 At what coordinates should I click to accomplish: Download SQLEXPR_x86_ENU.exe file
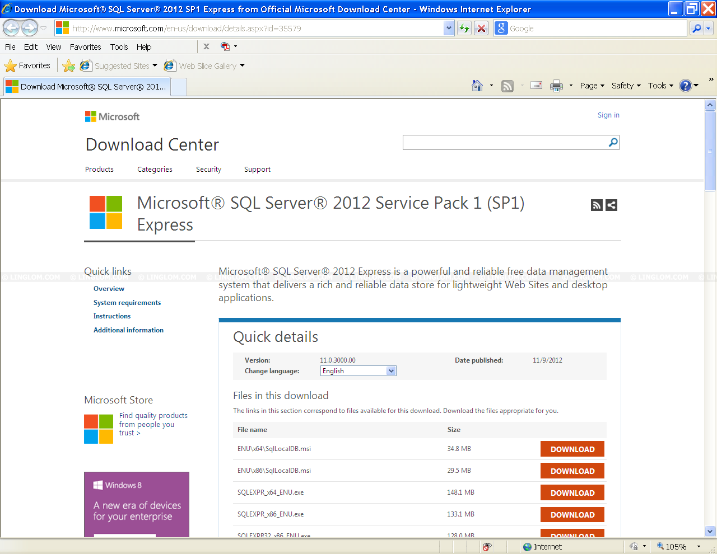click(x=572, y=514)
